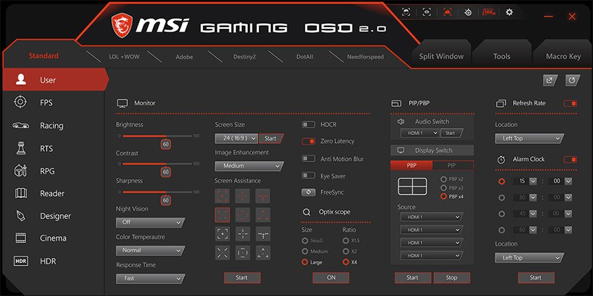Choose white circle crosshair in Screen Assistance
Screen dimensions: 593x296
(x=242, y=253)
